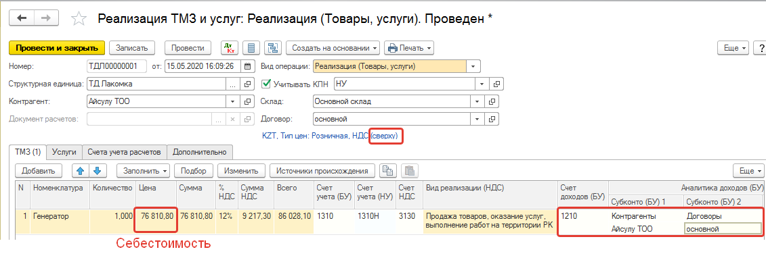Toggle Учитывать КПН checkbox
Image resolution: width=766 pixels, height=260 pixels.
266,84
